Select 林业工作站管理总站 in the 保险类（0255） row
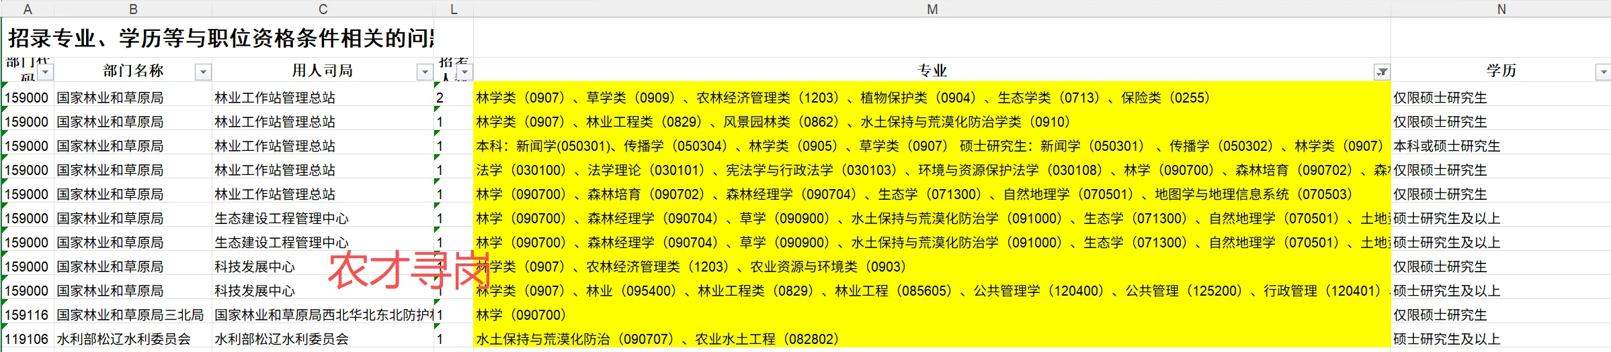This screenshot has width=1611, height=352. [323, 97]
